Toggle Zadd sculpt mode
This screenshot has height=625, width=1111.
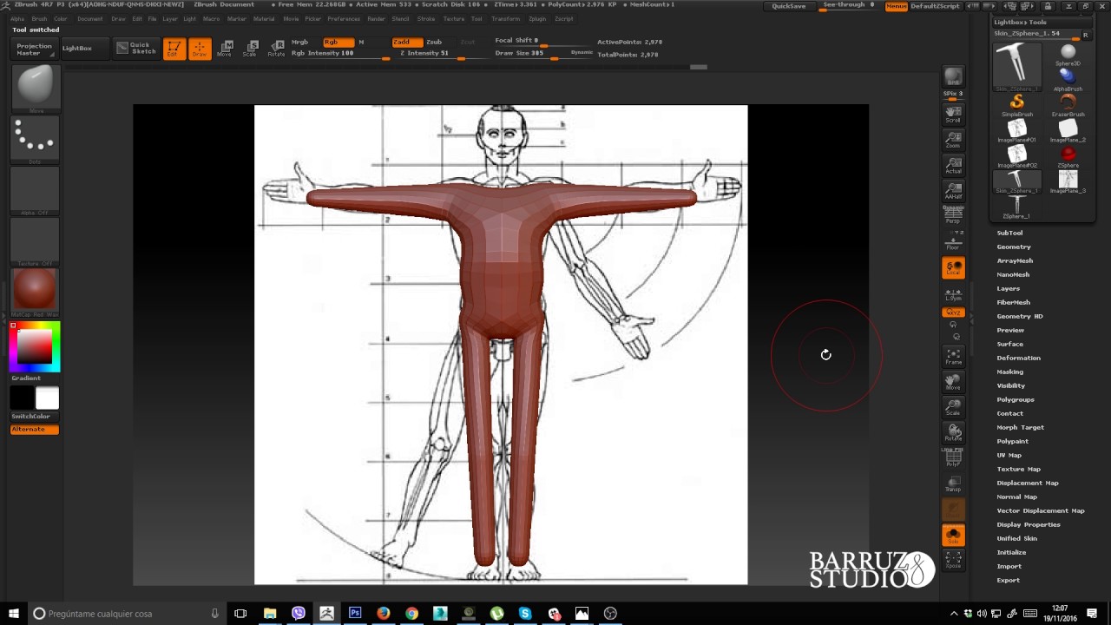coord(406,42)
